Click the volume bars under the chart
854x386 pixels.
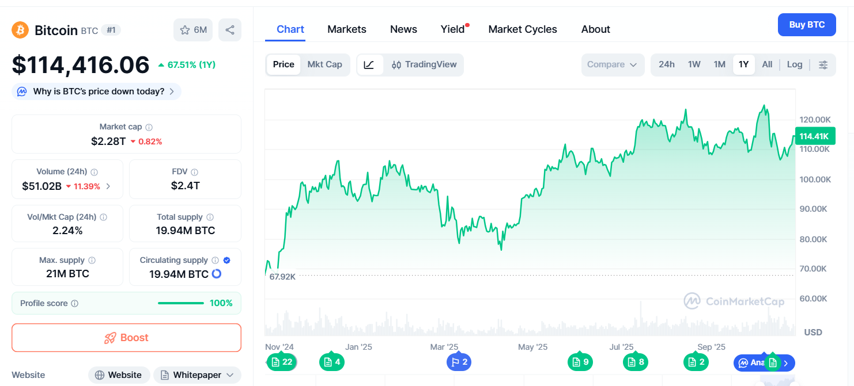pyautogui.click(x=530, y=322)
